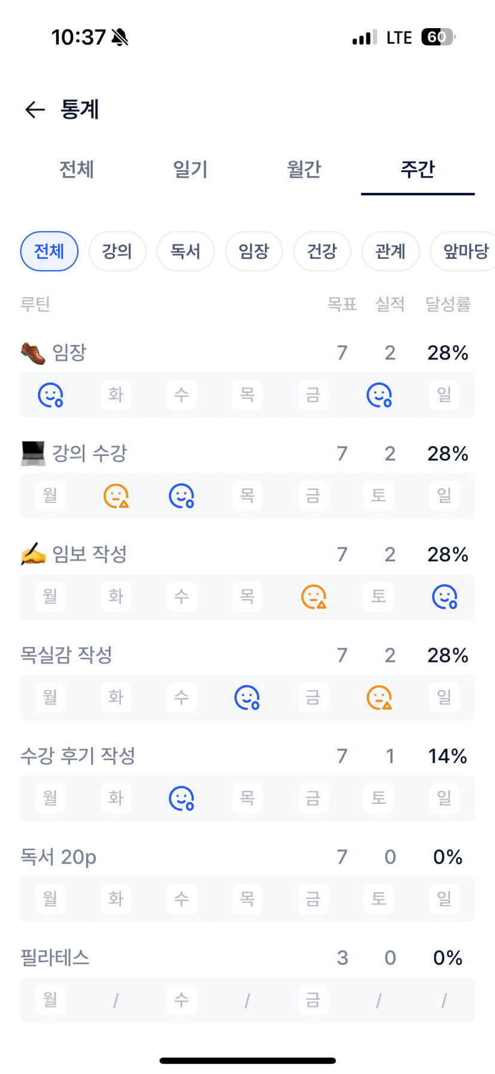Tap blue smiley on Saturday in 임장 row
This screenshot has width=495, height=1074.
pyautogui.click(x=379, y=395)
